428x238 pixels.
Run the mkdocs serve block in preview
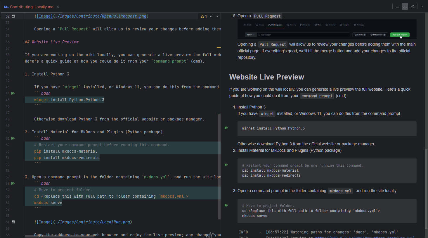pos(226,205)
